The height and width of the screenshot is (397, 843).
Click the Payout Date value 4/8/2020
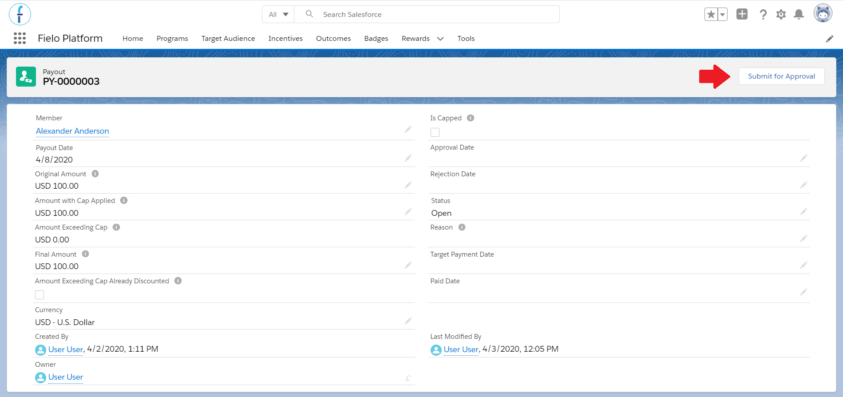click(54, 160)
